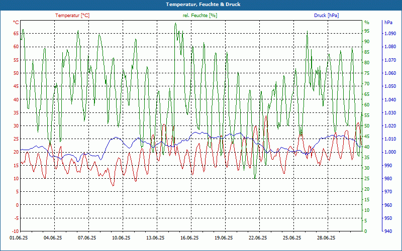Click 10 on the red temperature axis
The width and height of the screenshot is (402, 251).
[16, 179]
